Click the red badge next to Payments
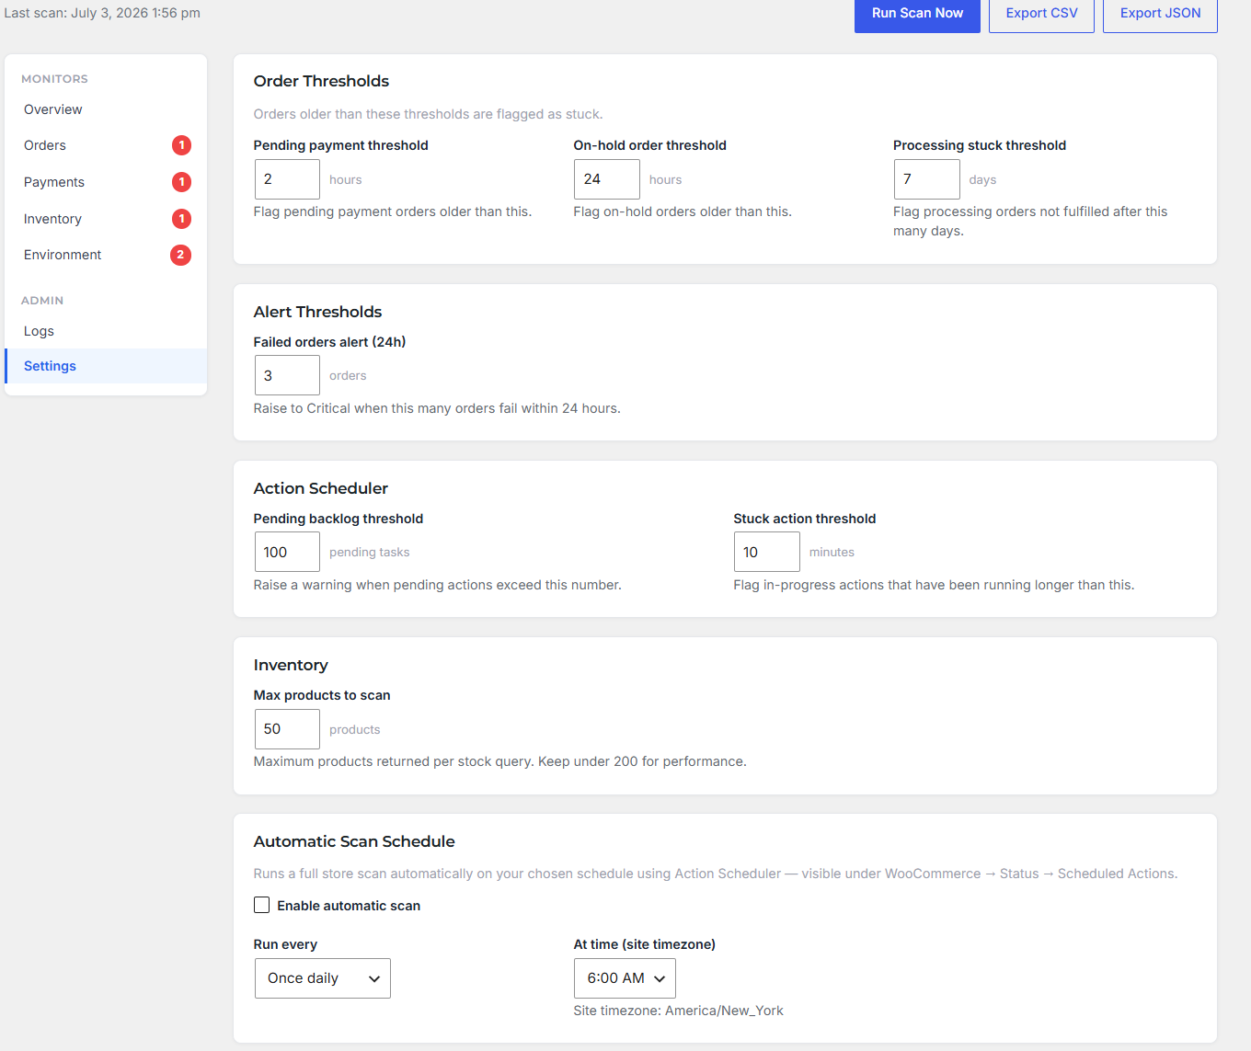The width and height of the screenshot is (1251, 1051). click(181, 182)
